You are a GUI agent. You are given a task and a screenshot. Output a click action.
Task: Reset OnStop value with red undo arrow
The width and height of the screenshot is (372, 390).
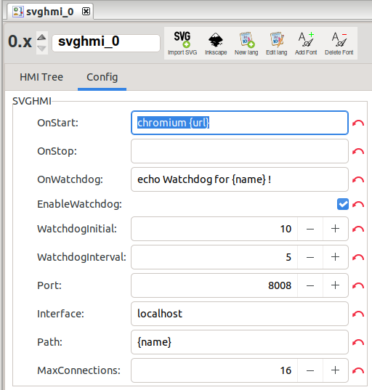coord(358,151)
